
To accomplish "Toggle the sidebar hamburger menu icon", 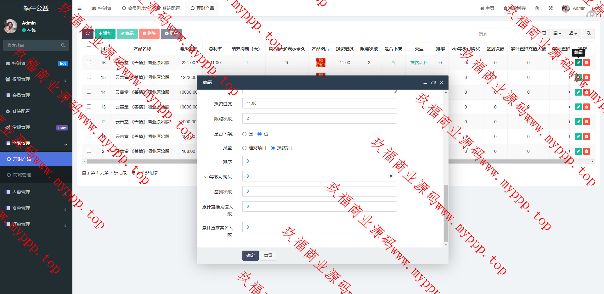I will point(79,8).
